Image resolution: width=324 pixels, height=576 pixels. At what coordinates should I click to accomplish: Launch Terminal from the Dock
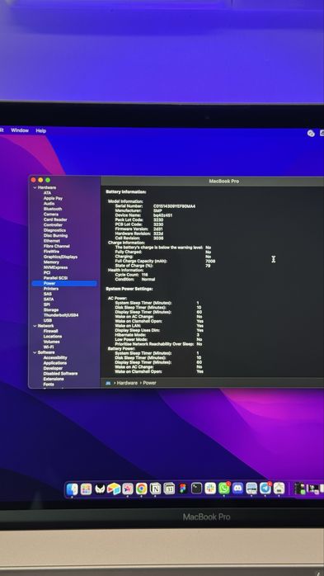tap(197, 489)
